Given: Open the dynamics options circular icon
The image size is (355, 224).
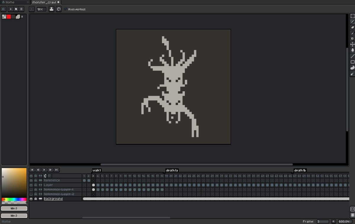Looking at the screenshot, I should point(59,9).
